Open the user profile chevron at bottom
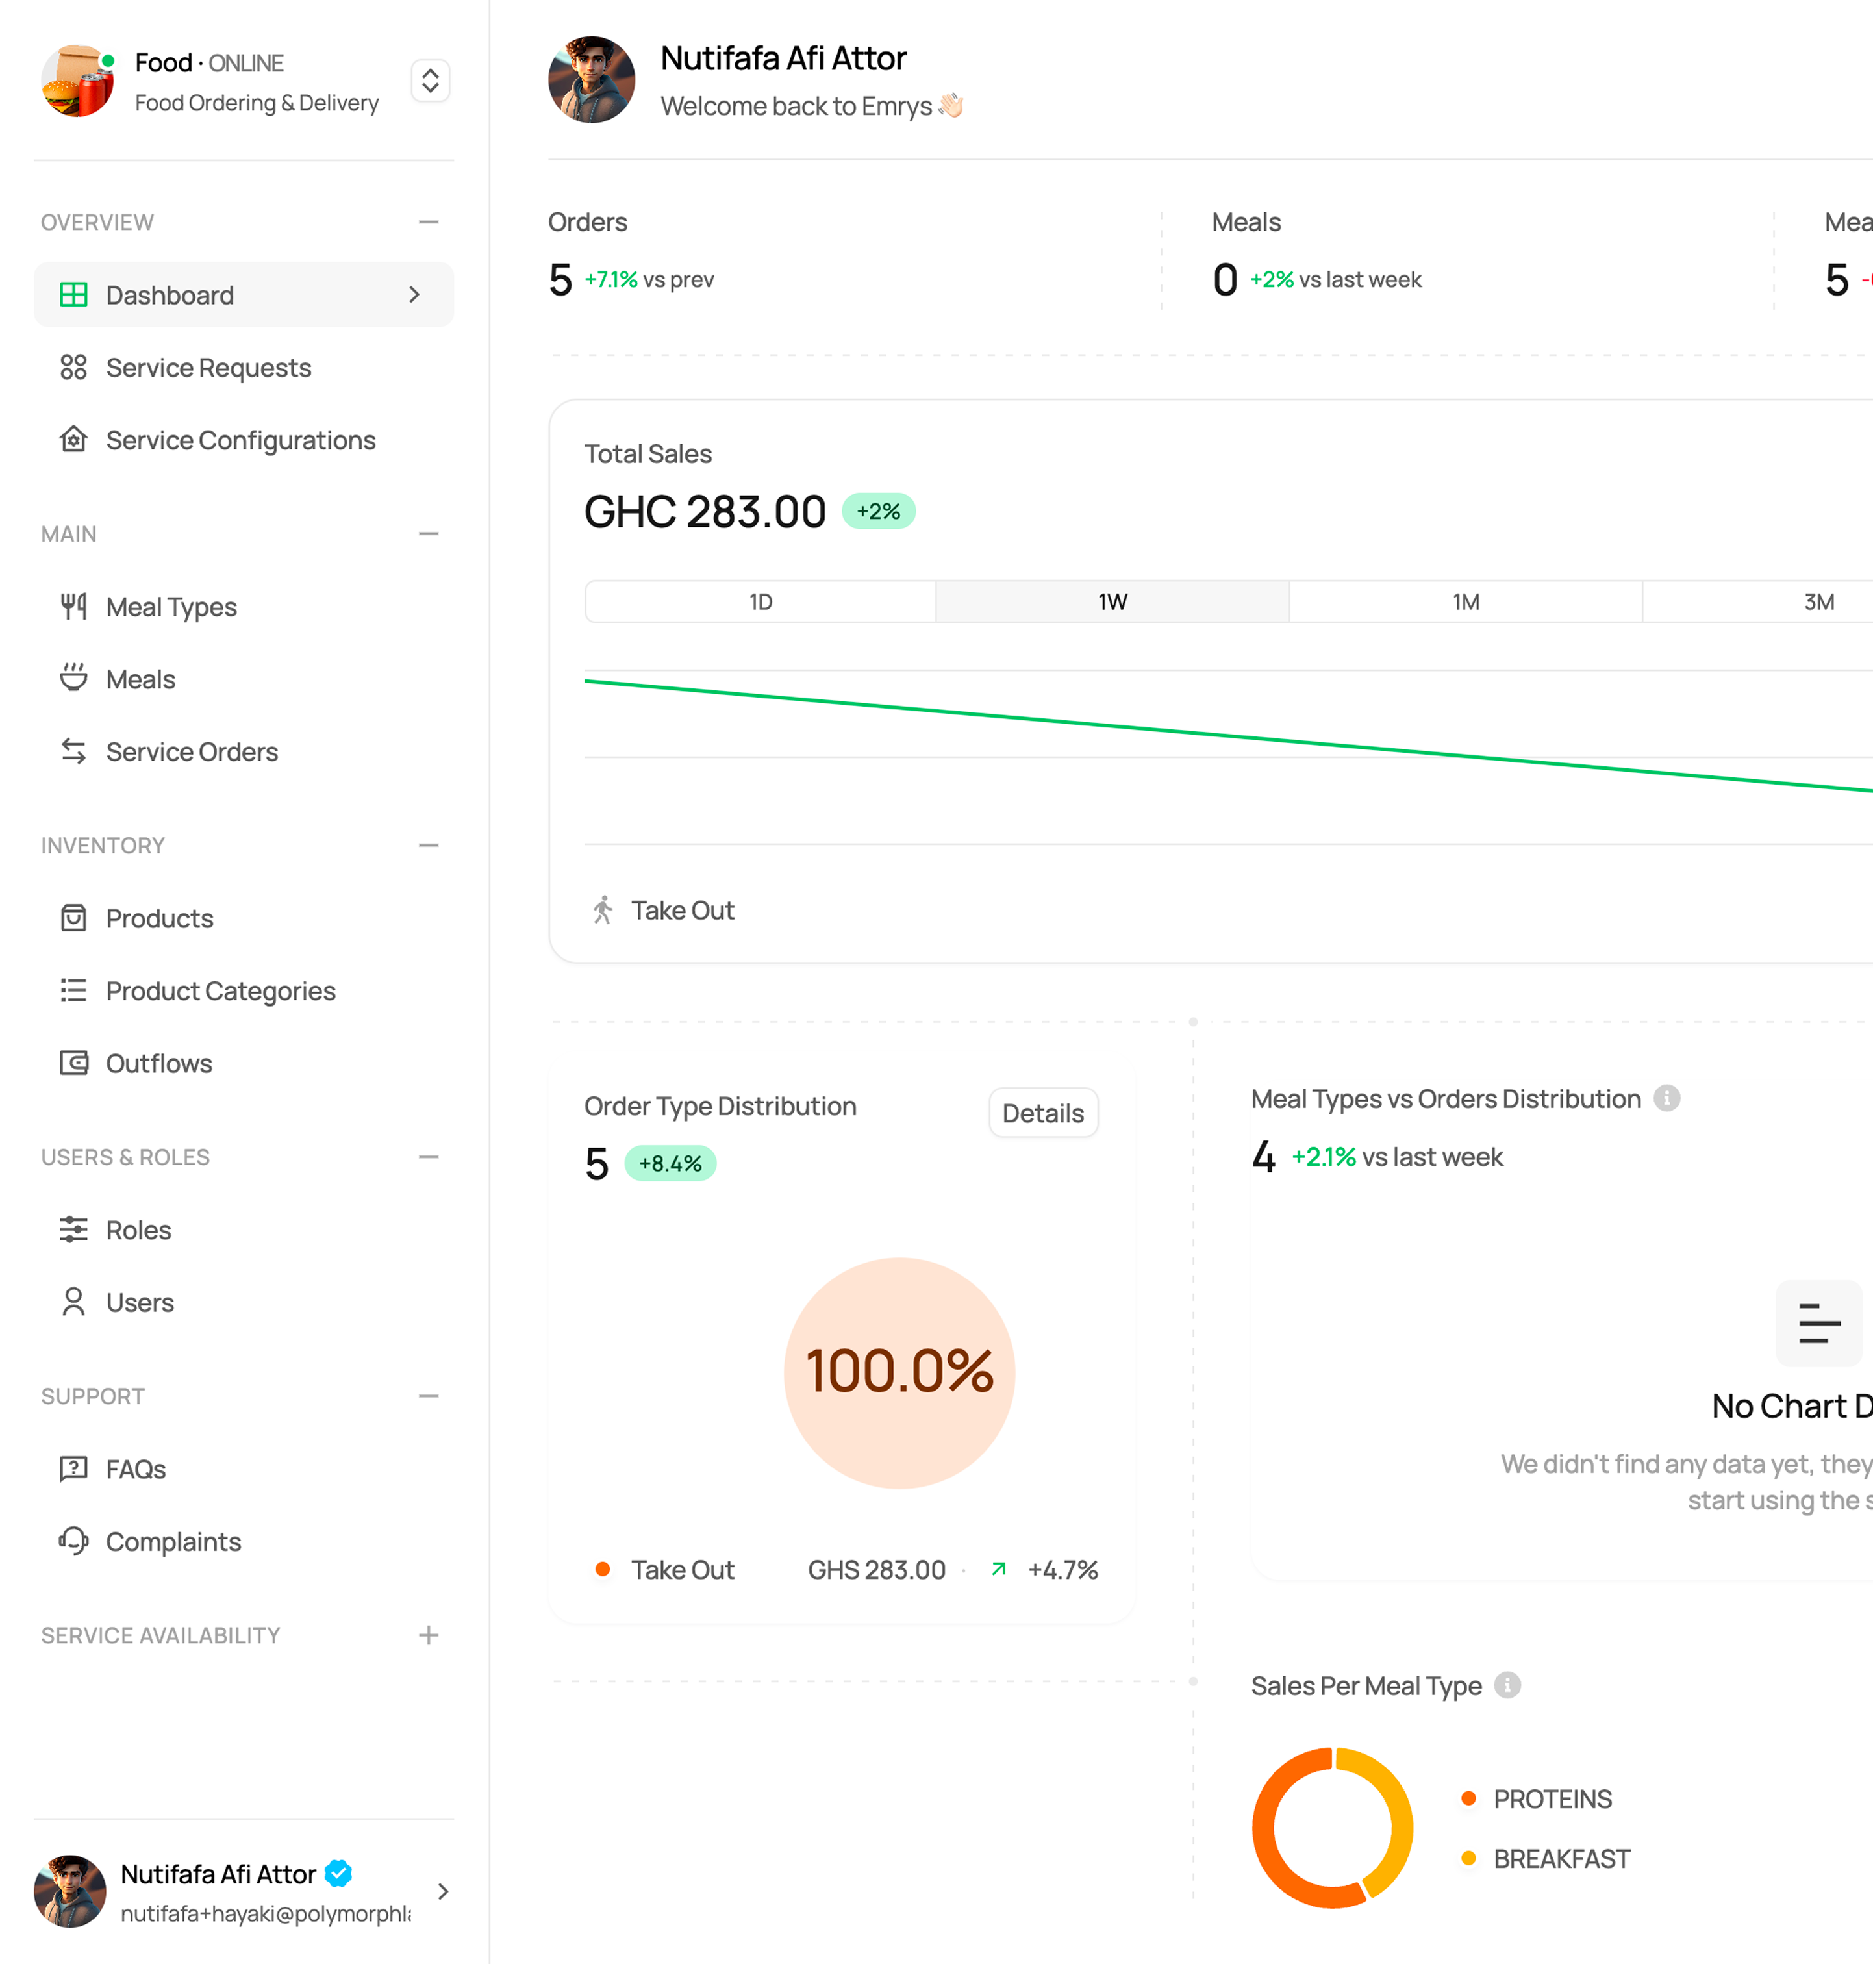The width and height of the screenshot is (1873, 1964). [442, 1891]
